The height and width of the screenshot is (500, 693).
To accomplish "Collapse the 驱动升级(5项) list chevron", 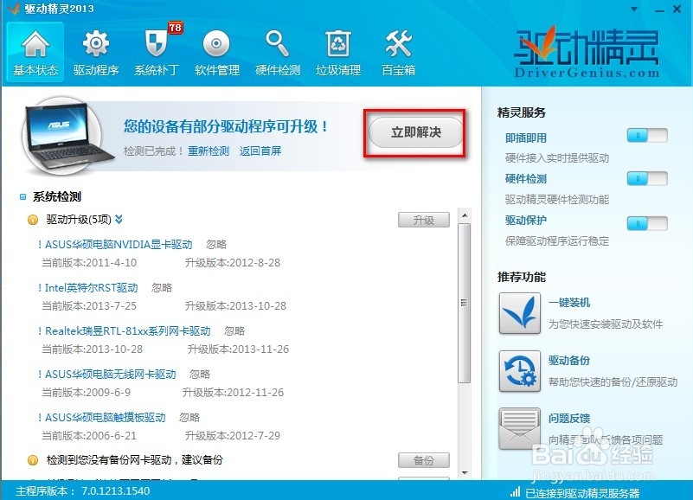I will pos(119,219).
